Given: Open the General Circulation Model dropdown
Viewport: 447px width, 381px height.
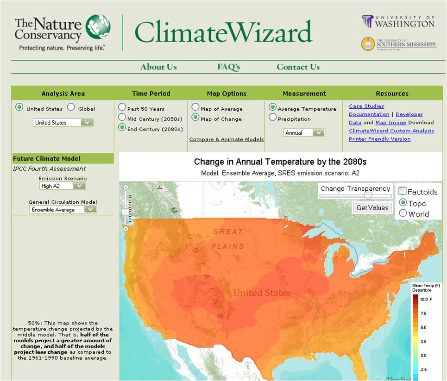Looking at the screenshot, I should pos(63,210).
